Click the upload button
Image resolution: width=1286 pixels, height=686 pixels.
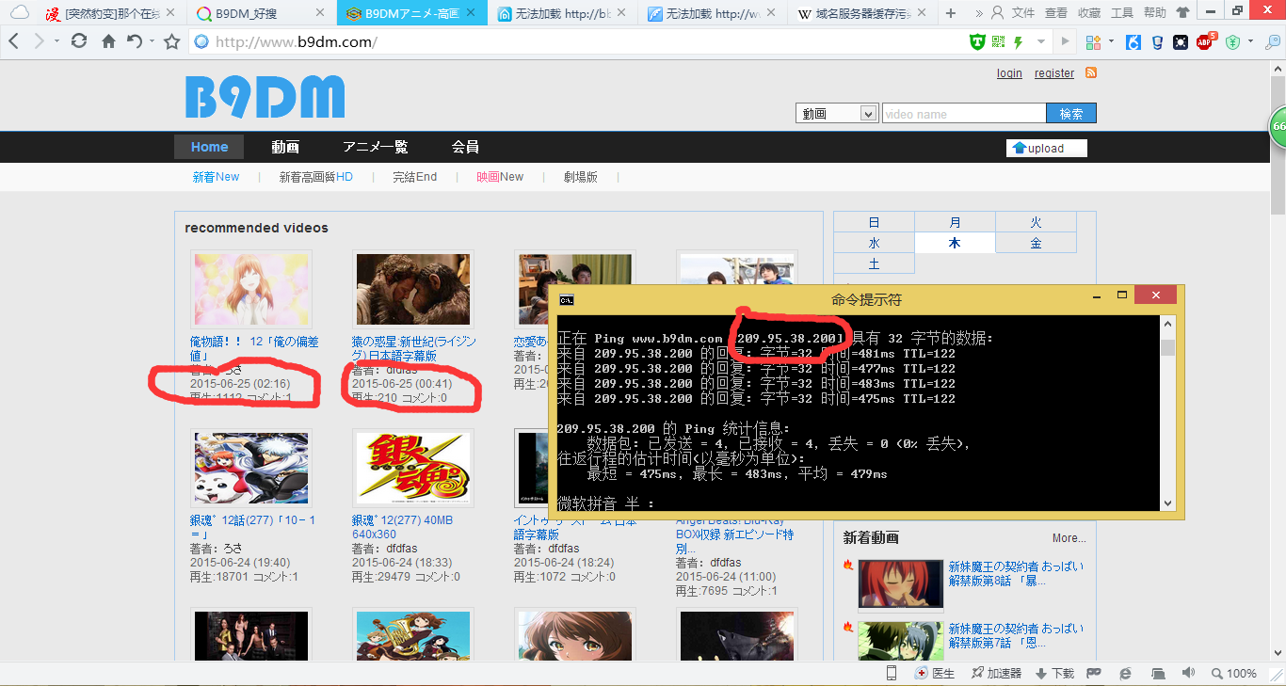[1046, 148]
